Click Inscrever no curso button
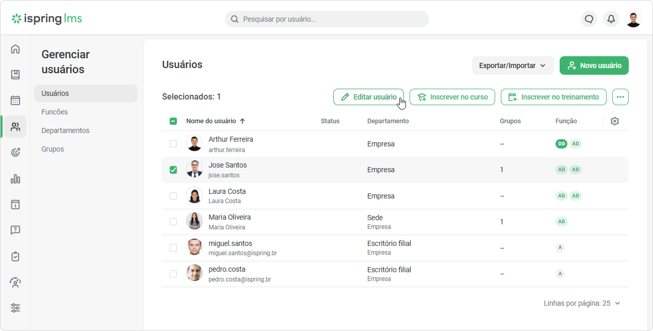Screen dimensions: 653x331 452,97
